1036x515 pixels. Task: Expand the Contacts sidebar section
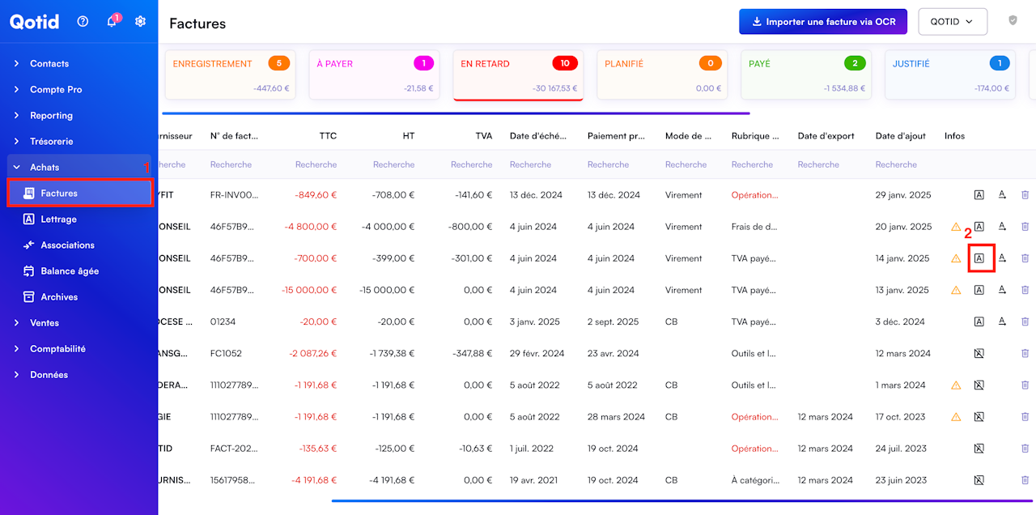click(x=49, y=64)
